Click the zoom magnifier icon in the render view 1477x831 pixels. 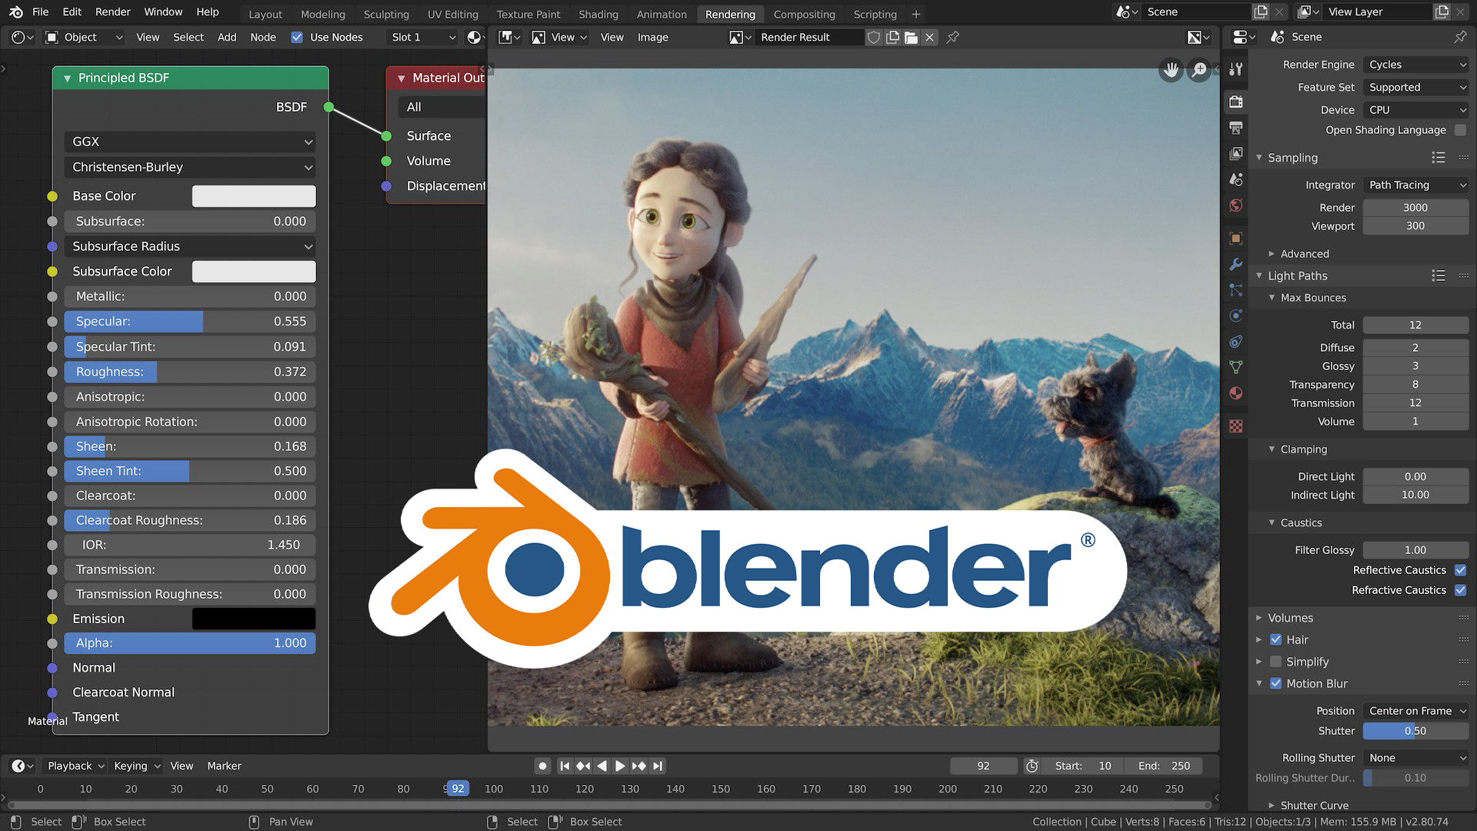tap(1199, 70)
